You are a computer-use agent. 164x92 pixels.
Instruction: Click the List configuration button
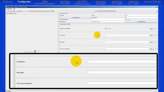tap(141, 21)
